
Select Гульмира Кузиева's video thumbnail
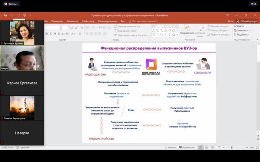(x=22, y=33)
